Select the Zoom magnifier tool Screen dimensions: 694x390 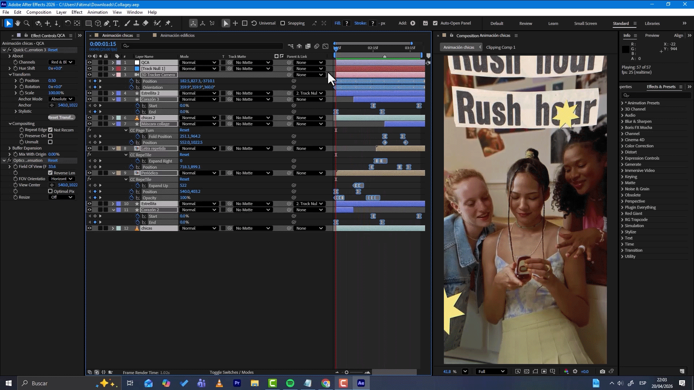click(27, 23)
